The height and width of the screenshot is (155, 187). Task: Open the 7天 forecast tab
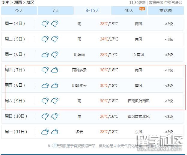pyautogui.click(x=56, y=10)
